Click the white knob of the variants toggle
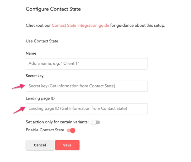 point(94,123)
